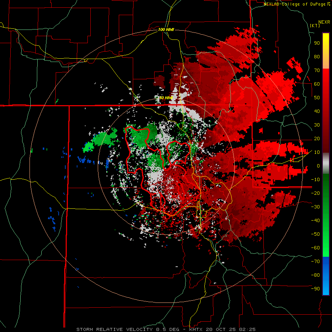Click the positive 70 scale value
The image size is (332, 332).
tap(317, 70)
